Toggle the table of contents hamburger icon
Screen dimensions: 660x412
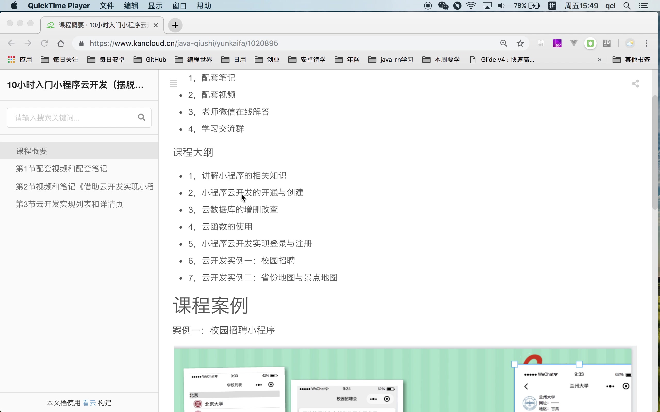coord(174,83)
